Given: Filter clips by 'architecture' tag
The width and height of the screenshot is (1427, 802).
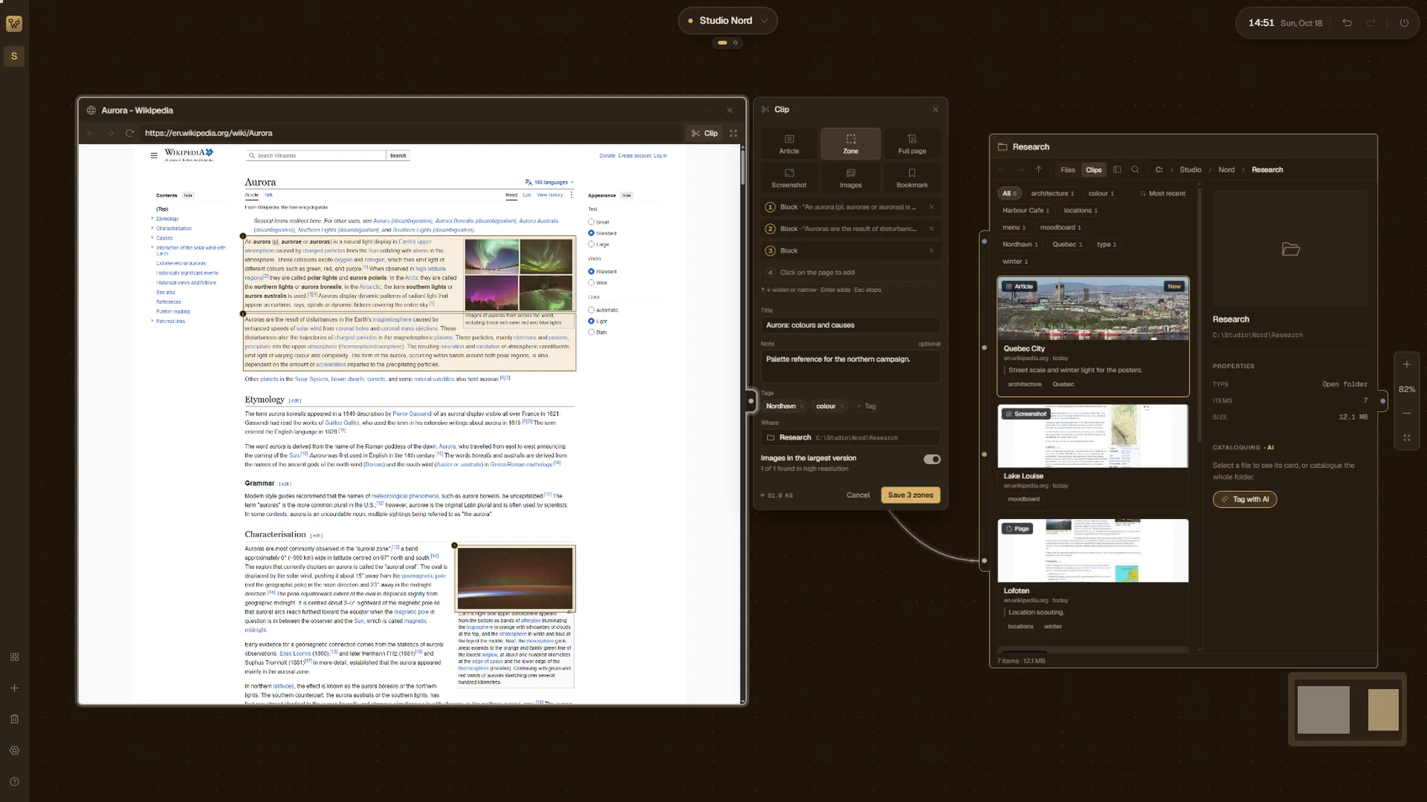Looking at the screenshot, I should (1052, 193).
